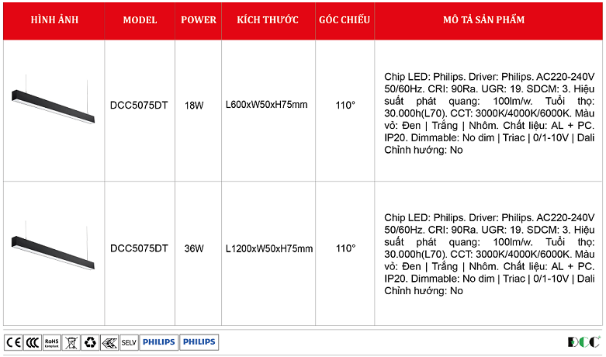Viewport: 606px width, 357px height.
Task: Click the triple-arrow mark beside the recycling symbol
Action: pos(109,341)
